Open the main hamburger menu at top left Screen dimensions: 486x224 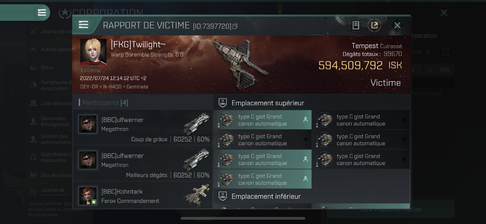point(42,12)
